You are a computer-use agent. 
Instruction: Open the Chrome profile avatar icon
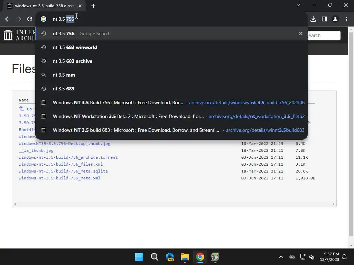pos(335,19)
